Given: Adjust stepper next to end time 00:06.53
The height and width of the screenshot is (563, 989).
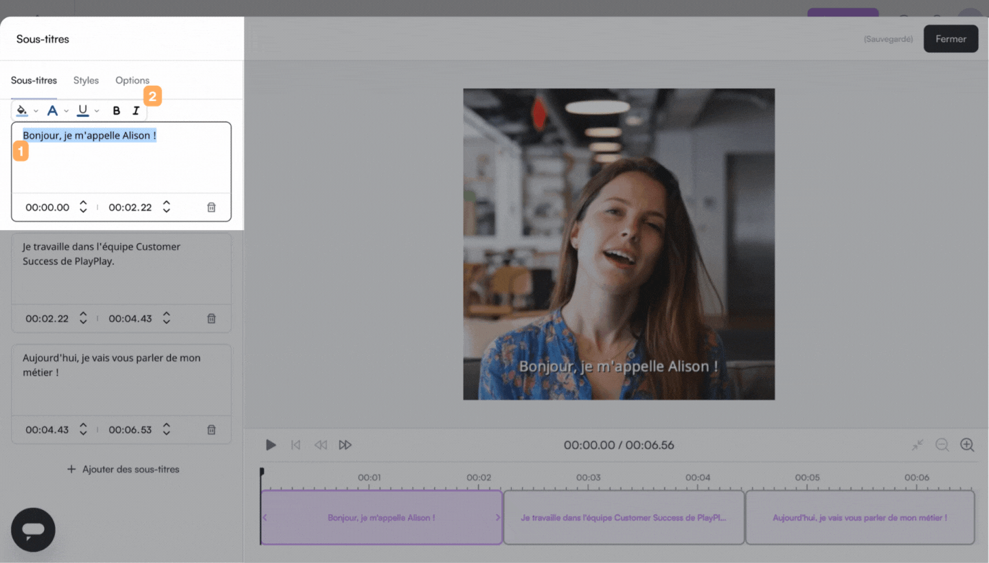Looking at the screenshot, I should [166, 430].
